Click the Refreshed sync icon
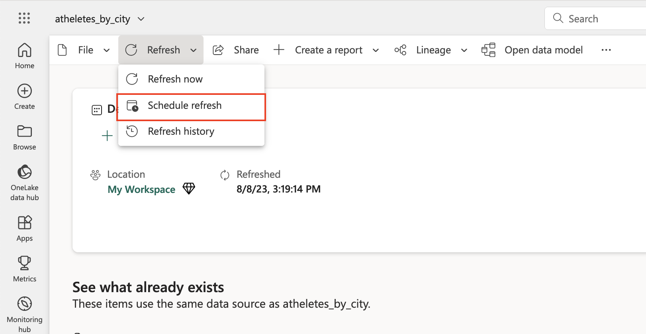Screen dimensions: 646x334 [x=225, y=175]
